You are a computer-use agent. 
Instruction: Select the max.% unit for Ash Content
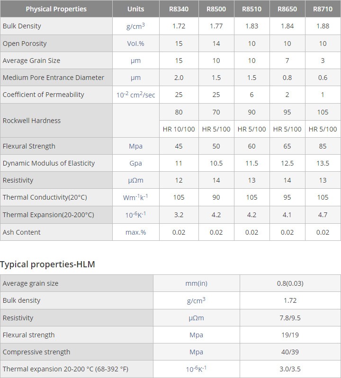tap(135, 232)
